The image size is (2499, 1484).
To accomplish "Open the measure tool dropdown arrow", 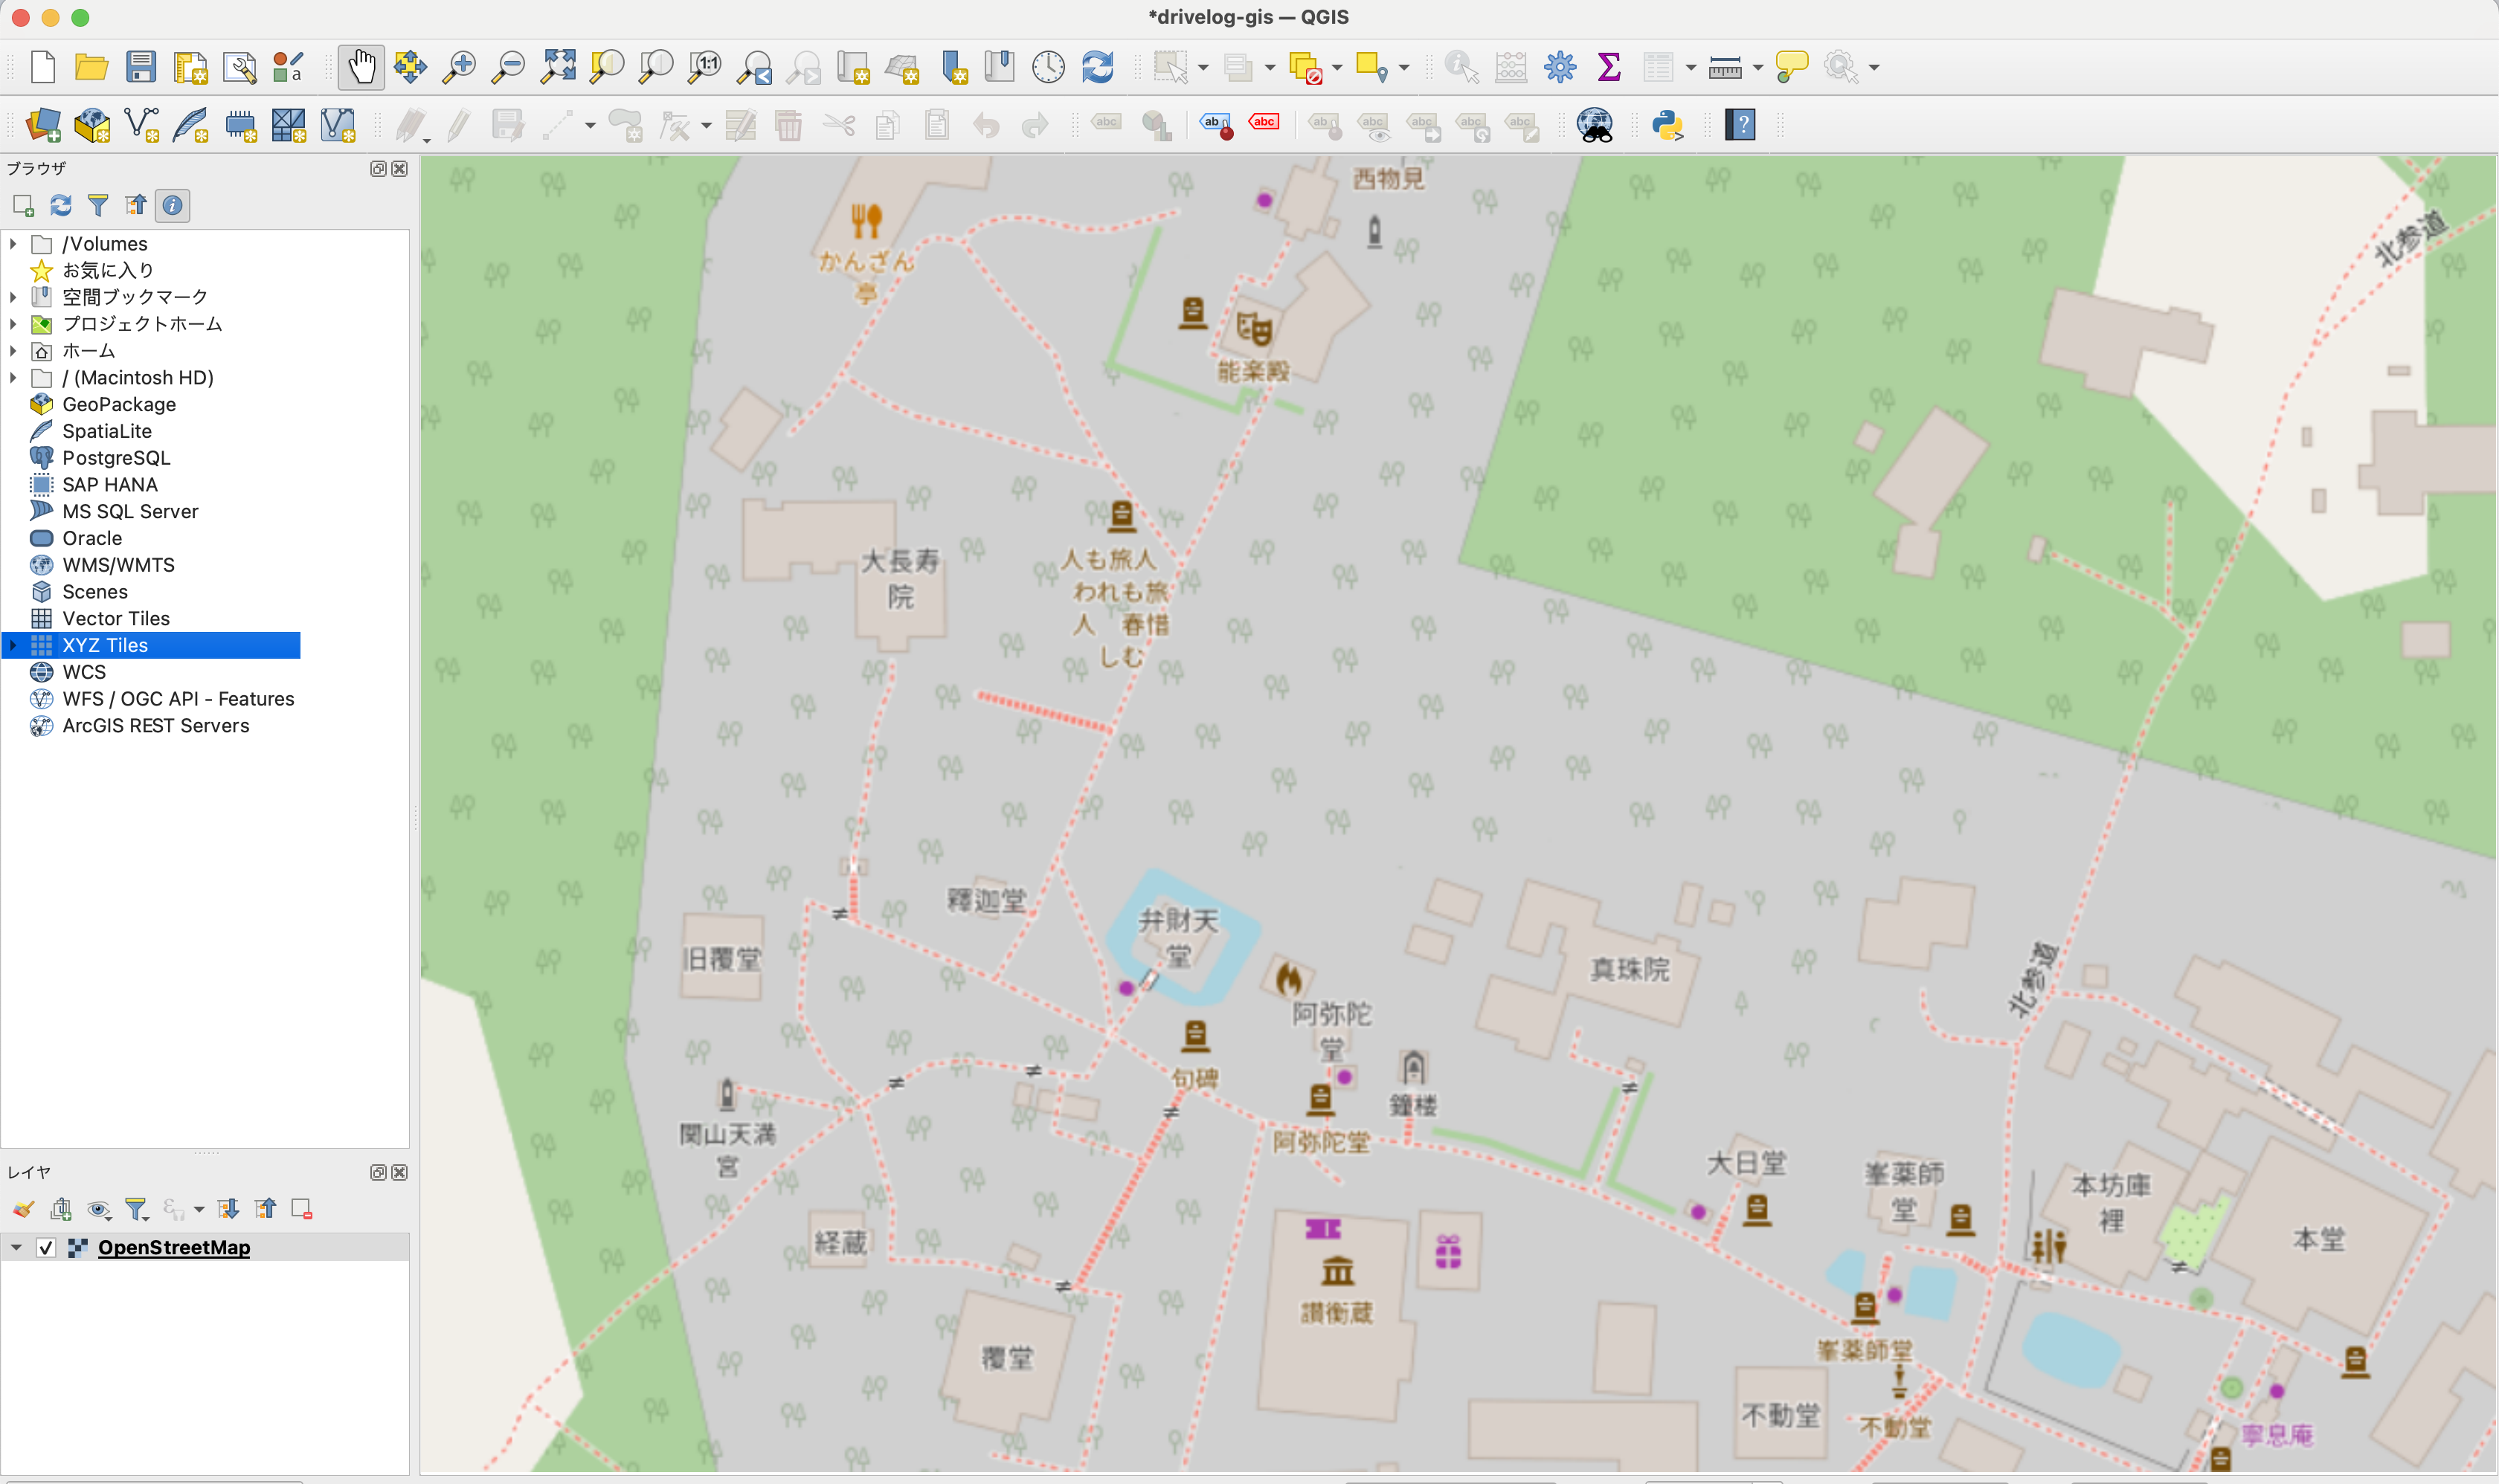I will 1757,67.
